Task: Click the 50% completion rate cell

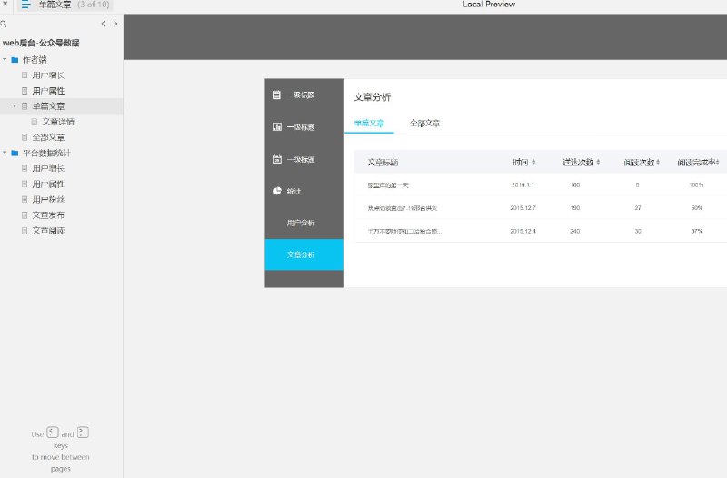Action: (697, 208)
